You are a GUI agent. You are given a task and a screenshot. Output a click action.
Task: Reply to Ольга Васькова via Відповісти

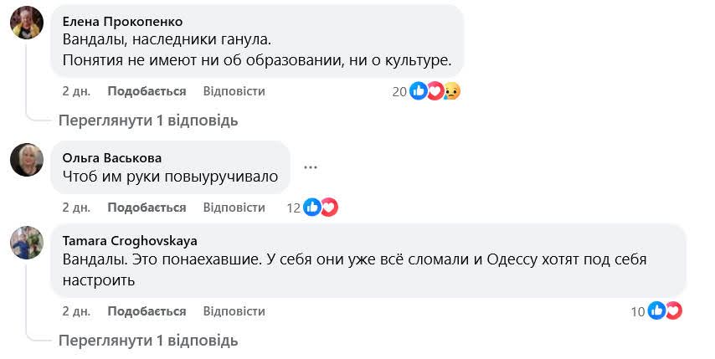pyautogui.click(x=234, y=208)
